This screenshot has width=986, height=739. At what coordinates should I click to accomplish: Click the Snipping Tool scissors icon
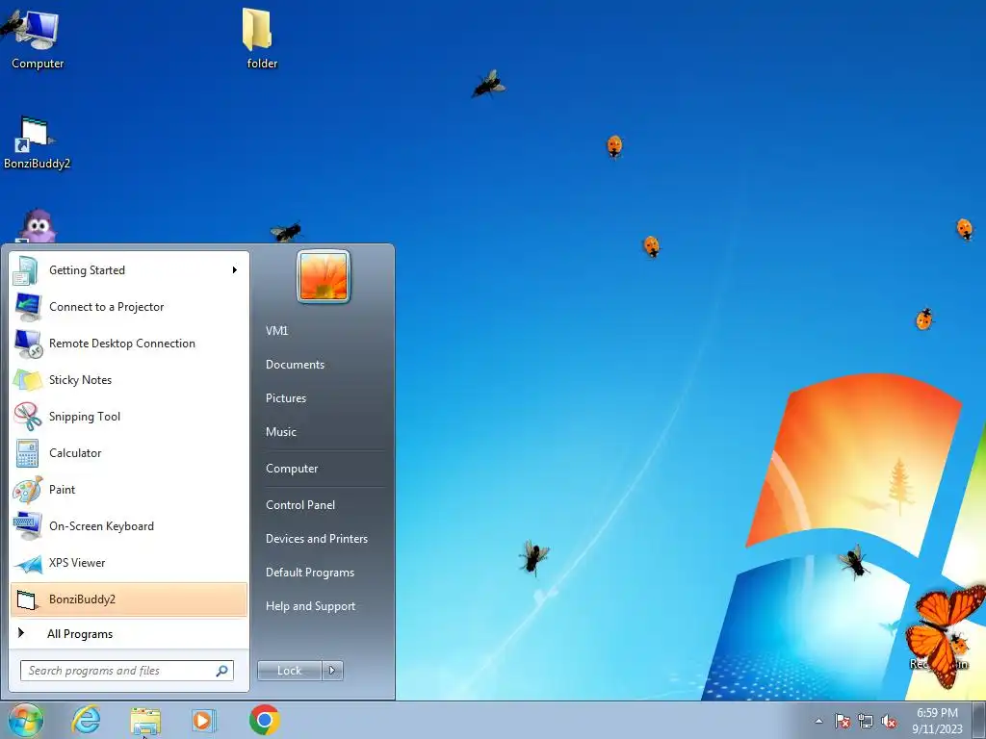[28, 416]
